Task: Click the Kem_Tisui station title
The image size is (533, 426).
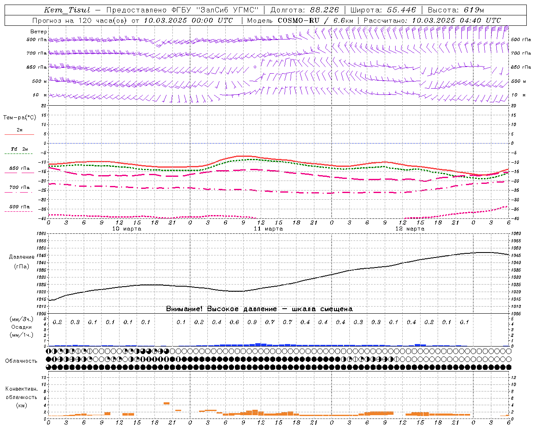Action: 67,10
